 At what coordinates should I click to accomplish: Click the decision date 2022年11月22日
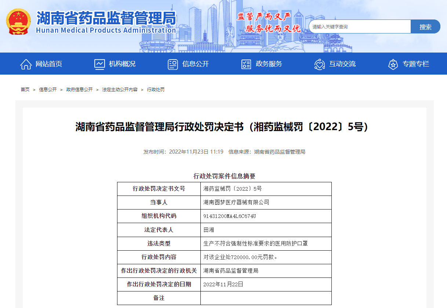pos(223,284)
